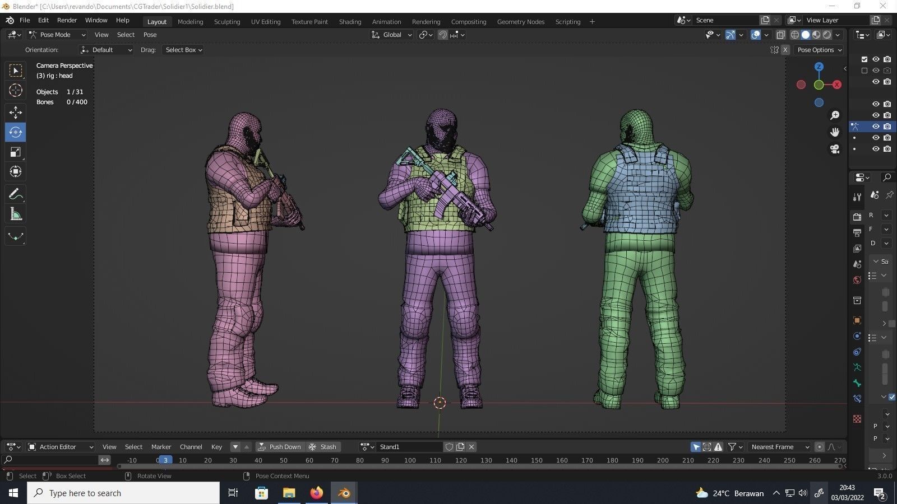Open the Render properties tab
897x504 pixels.
857,217
